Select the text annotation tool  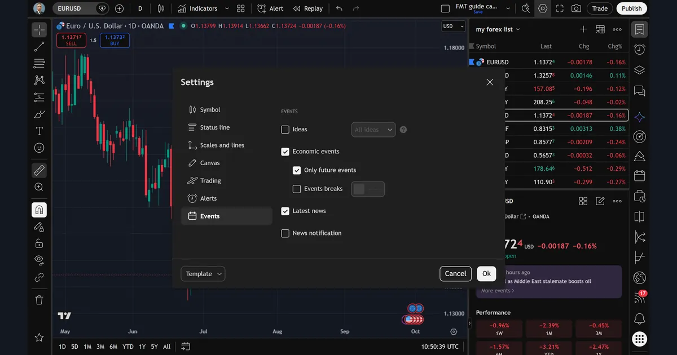pyautogui.click(x=39, y=131)
